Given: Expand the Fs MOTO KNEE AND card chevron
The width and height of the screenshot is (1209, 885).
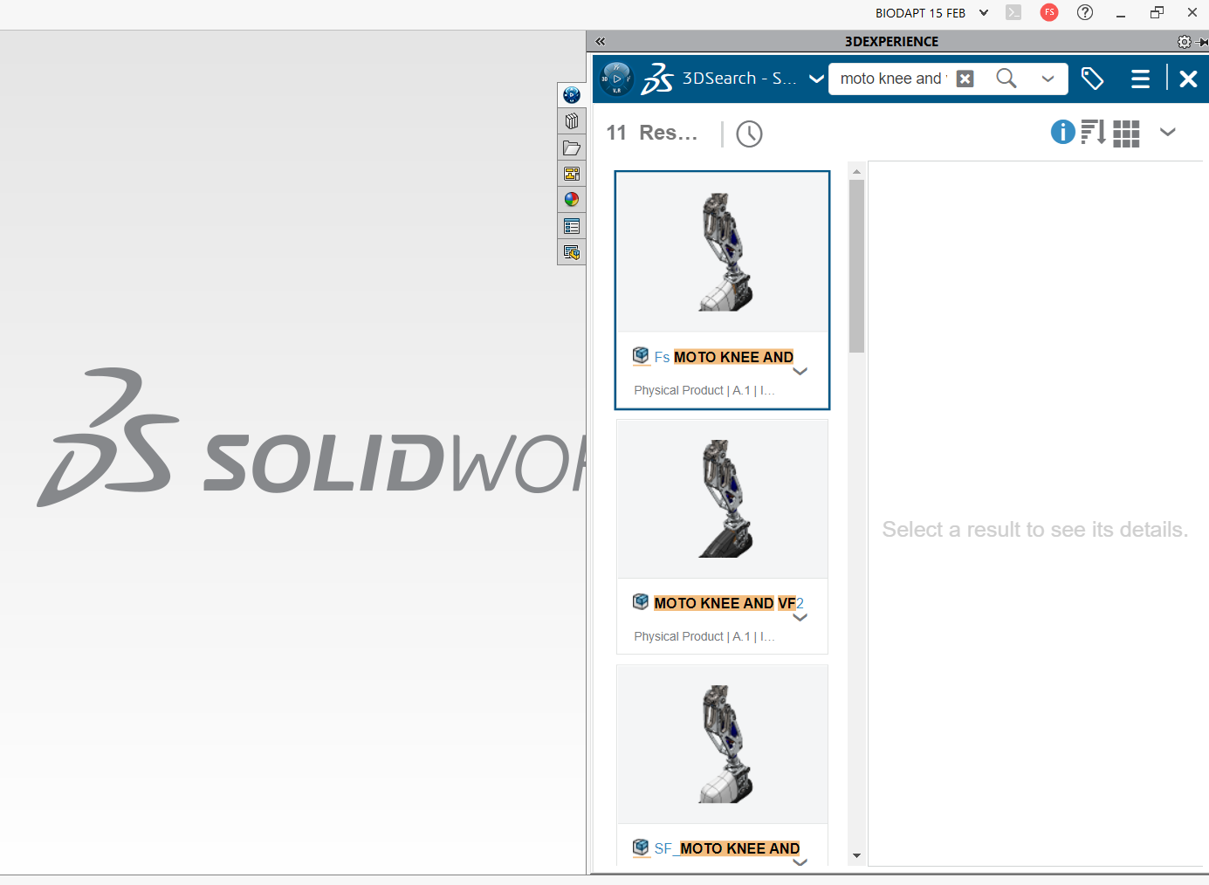Looking at the screenshot, I should (x=800, y=371).
